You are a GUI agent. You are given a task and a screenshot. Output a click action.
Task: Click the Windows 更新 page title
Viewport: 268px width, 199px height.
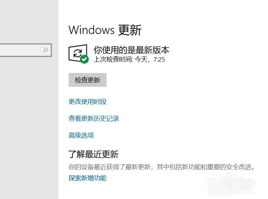point(105,30)
